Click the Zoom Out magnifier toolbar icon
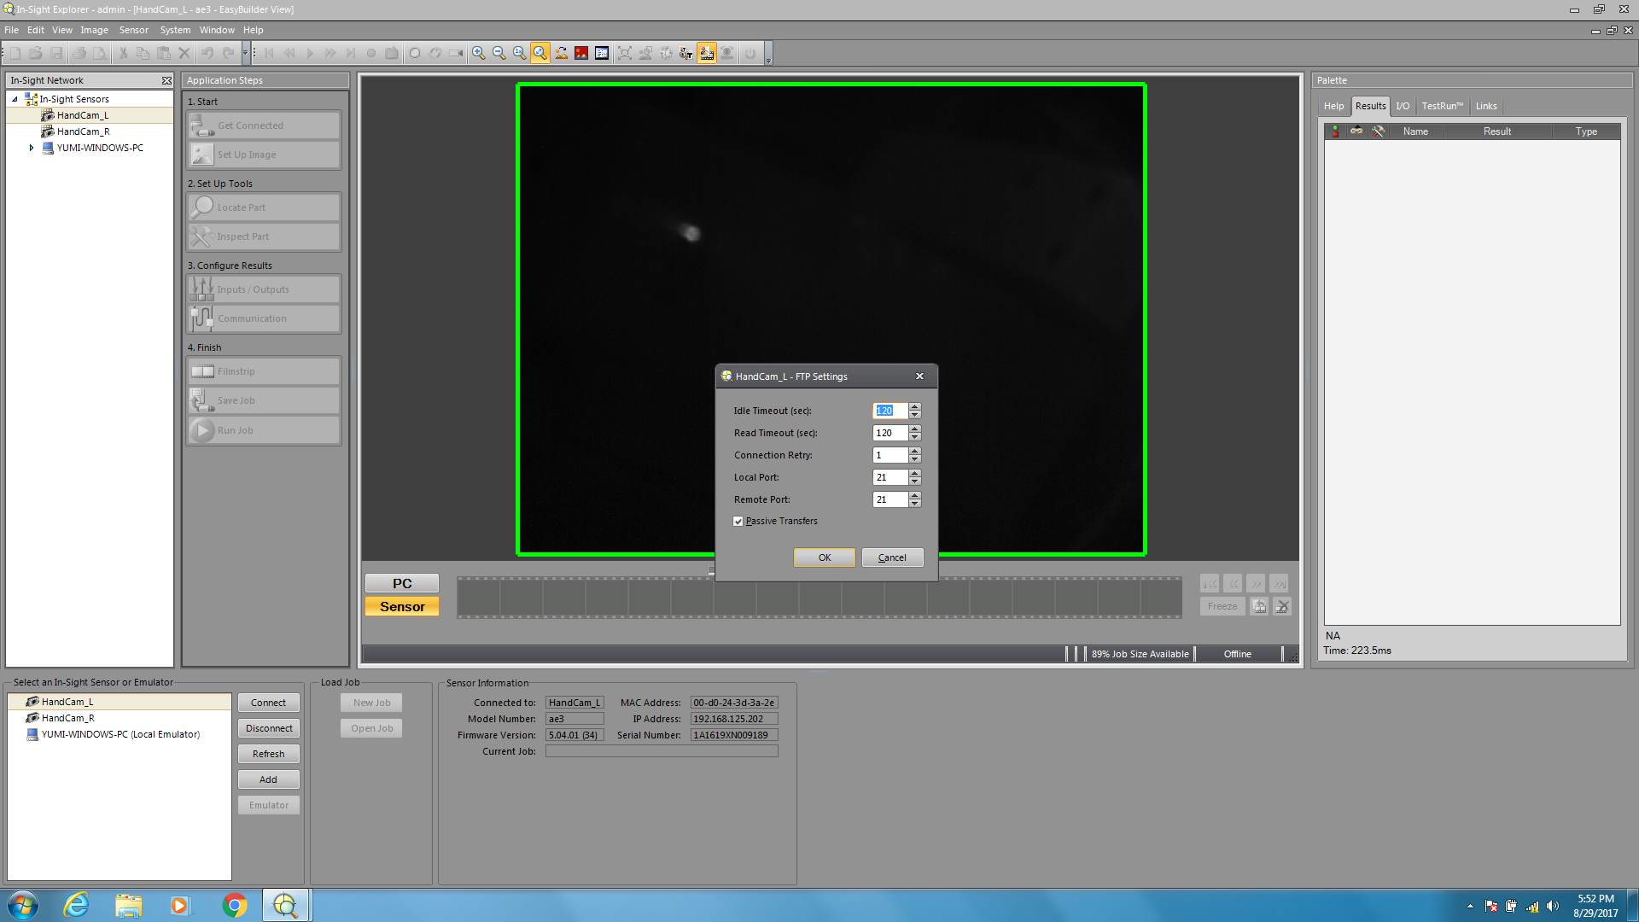Screen dimensions: 1639x922 tap(499, 53)
